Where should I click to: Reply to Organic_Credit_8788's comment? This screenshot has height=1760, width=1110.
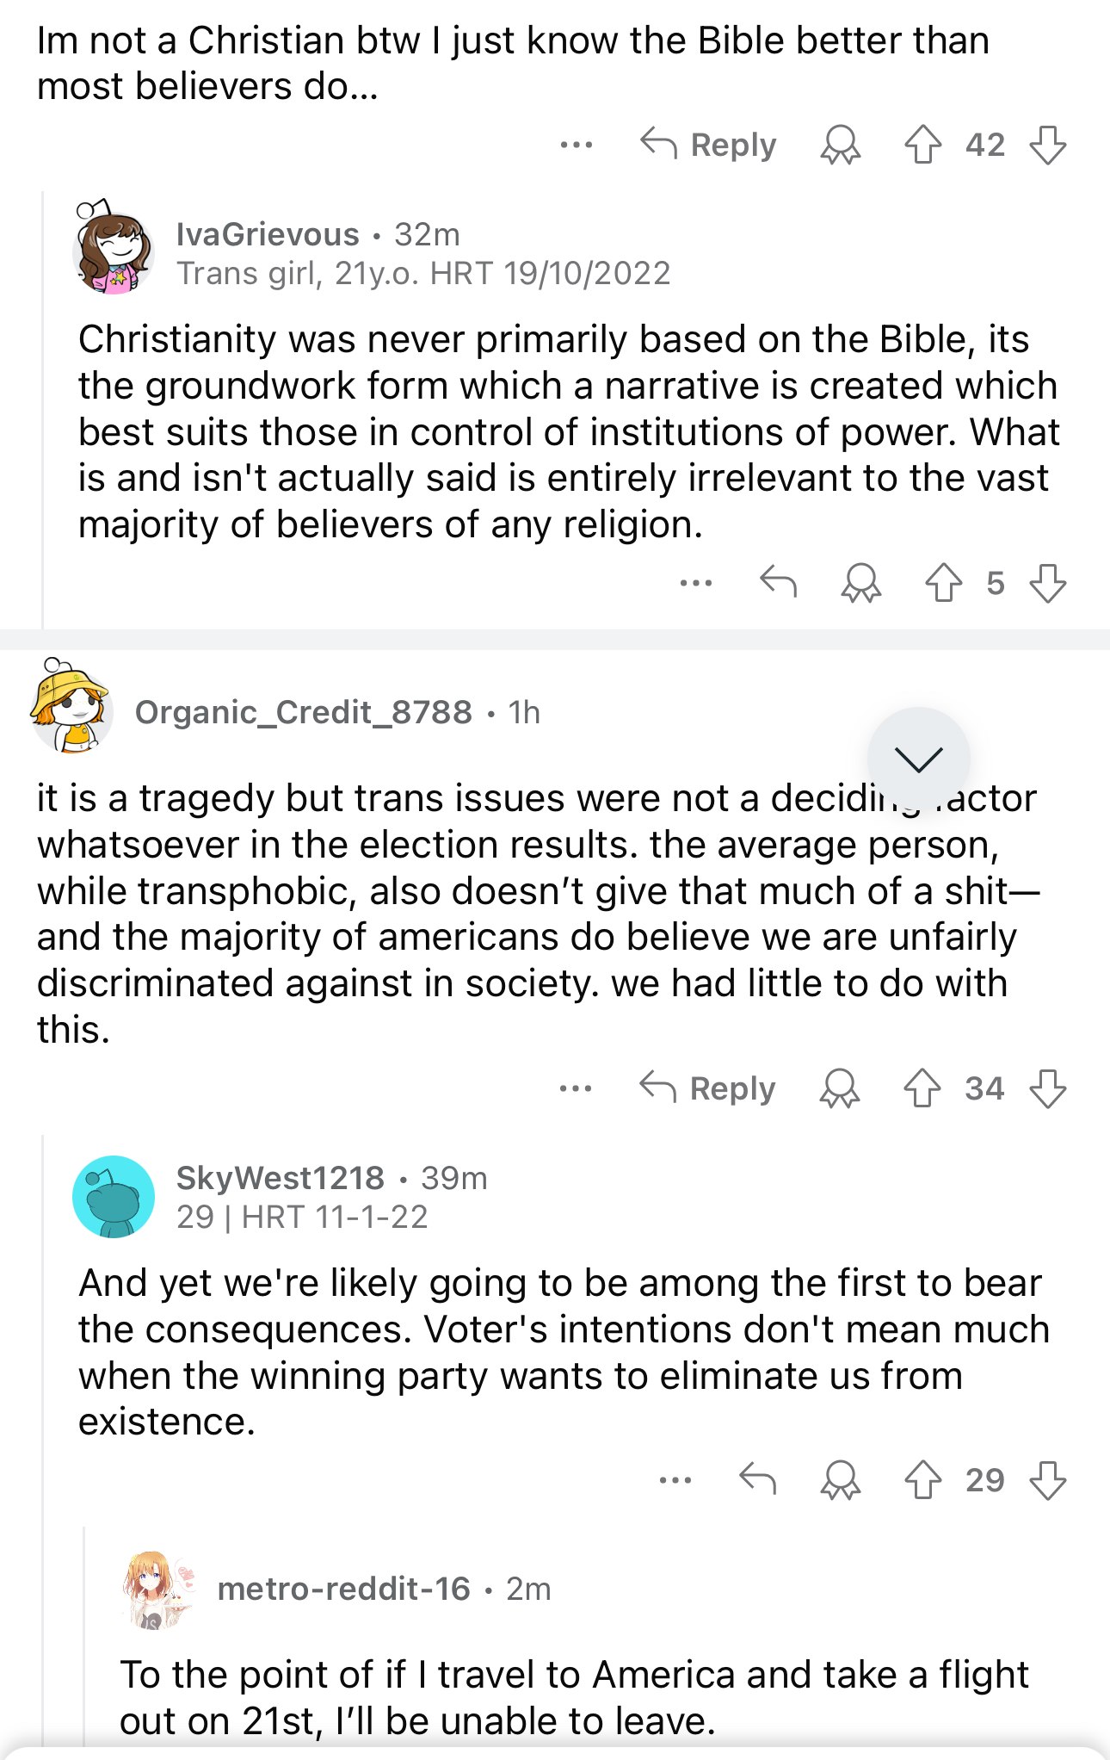tap(707, 1088)
